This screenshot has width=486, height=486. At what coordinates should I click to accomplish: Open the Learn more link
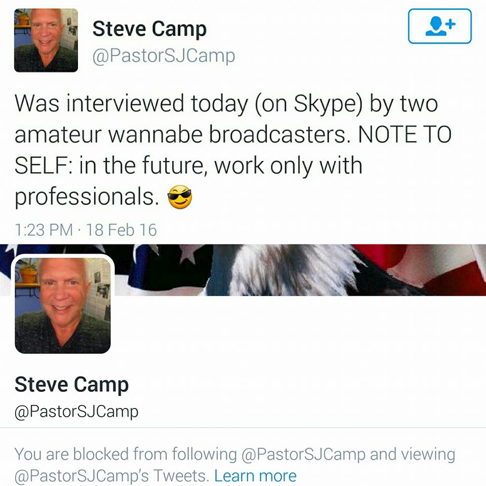tap(255, 476)
